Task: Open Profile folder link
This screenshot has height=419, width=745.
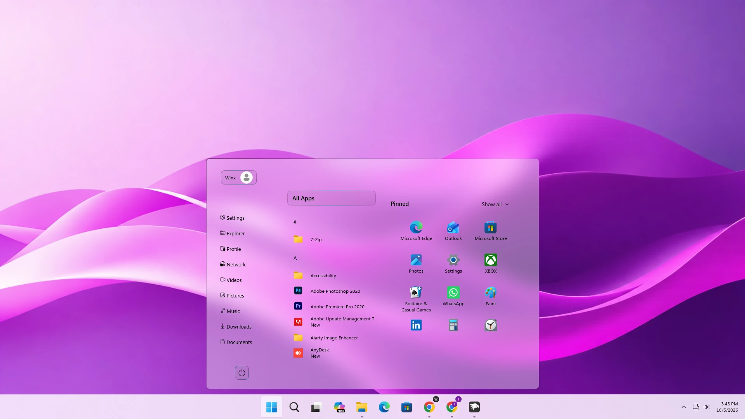Action: (230, 249)
